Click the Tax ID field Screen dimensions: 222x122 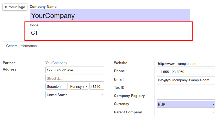(x=186, y=88)
